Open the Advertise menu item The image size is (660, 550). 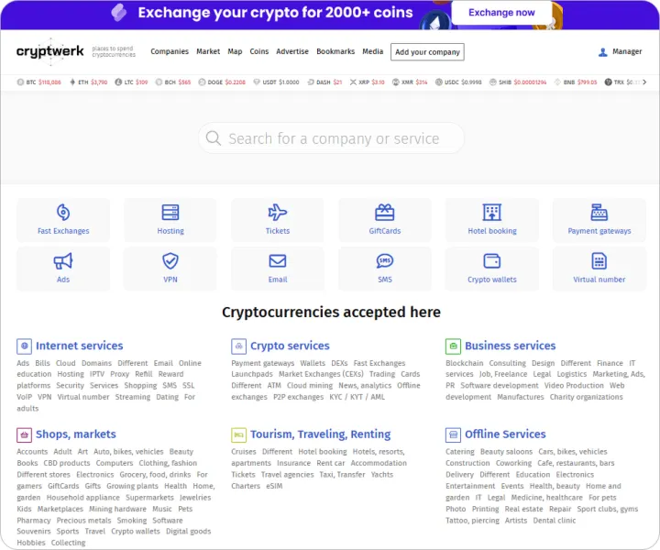pos(292,51)
